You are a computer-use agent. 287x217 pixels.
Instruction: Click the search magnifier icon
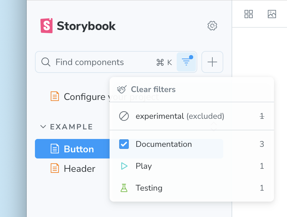coord(46,62)
